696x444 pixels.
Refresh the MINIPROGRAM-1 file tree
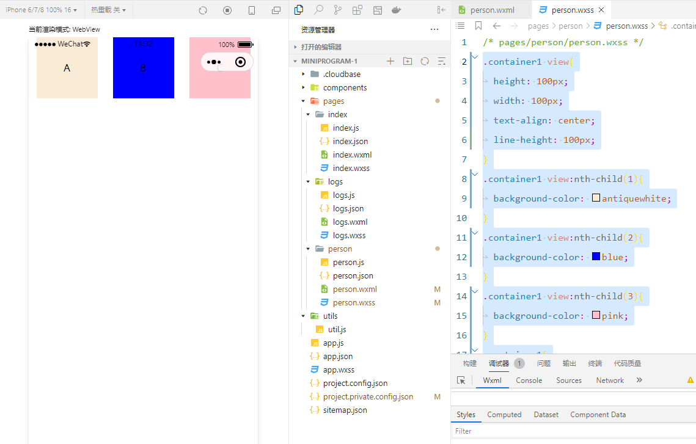(425, 61)
